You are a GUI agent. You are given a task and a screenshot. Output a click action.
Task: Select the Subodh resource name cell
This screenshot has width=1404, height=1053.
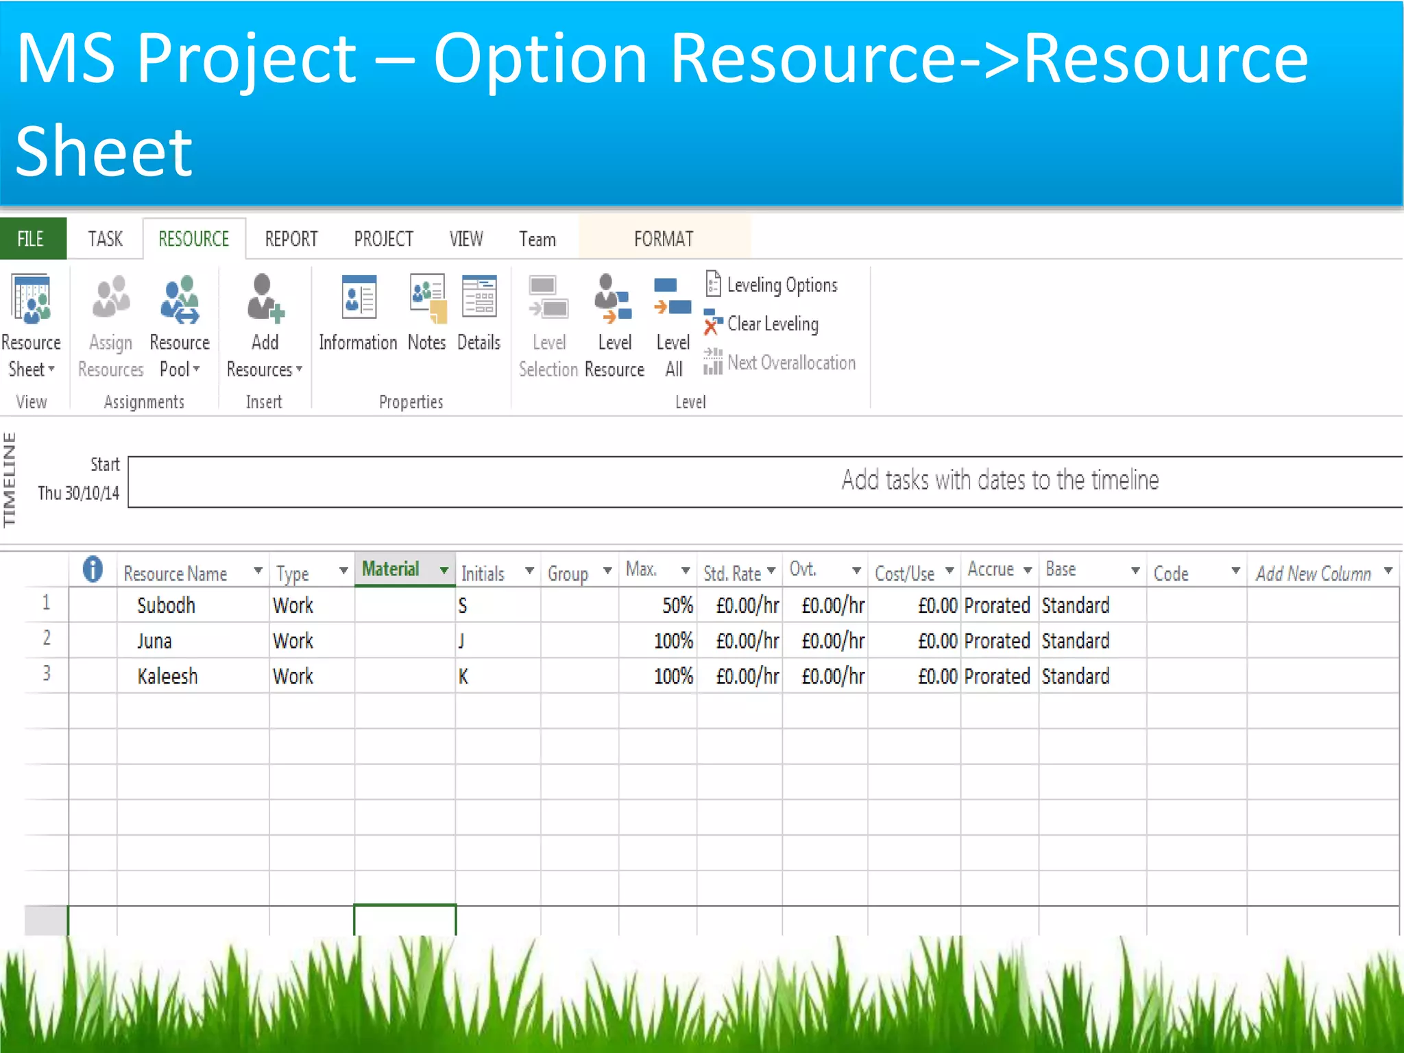point(193,605)
